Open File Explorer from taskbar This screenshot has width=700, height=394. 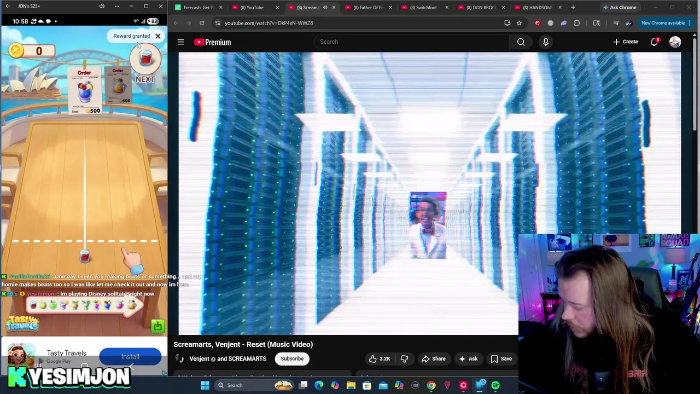coord(351,385)
